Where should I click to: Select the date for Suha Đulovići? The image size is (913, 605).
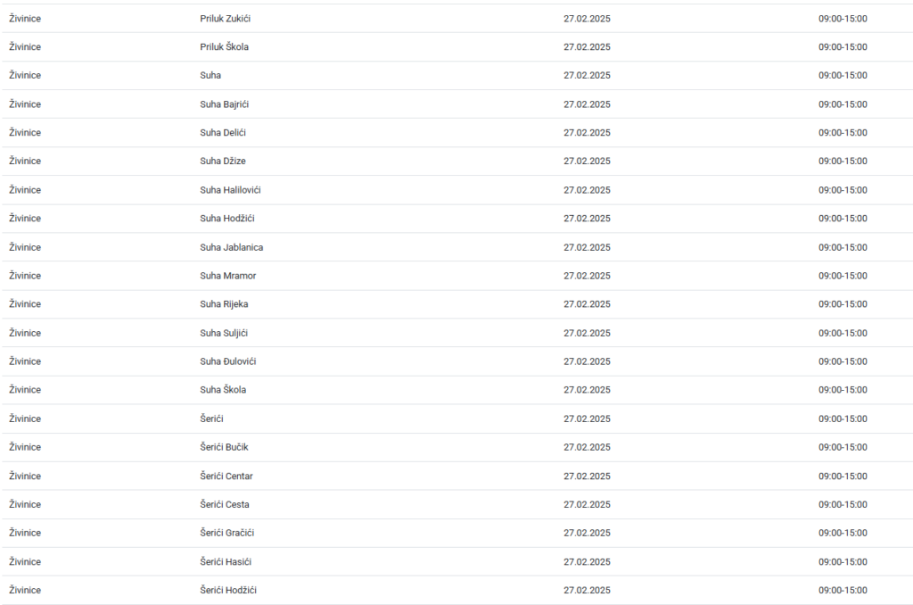[587, 361]
